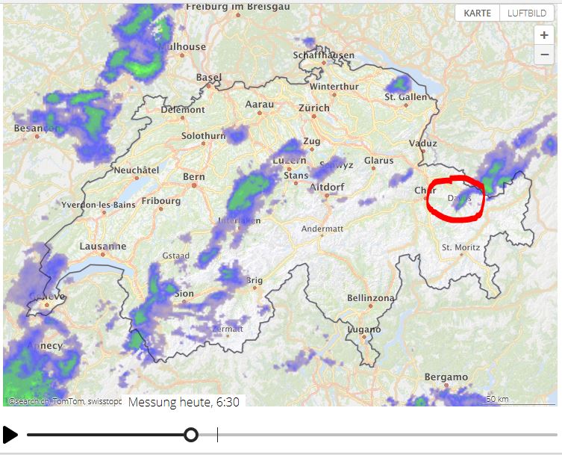Image resolution: width=562 pixels, height=455 pixels.
Task: Select the KARTE map view
Action: click(x=477, y=13)
